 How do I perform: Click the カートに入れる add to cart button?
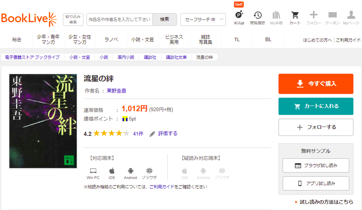316,106
